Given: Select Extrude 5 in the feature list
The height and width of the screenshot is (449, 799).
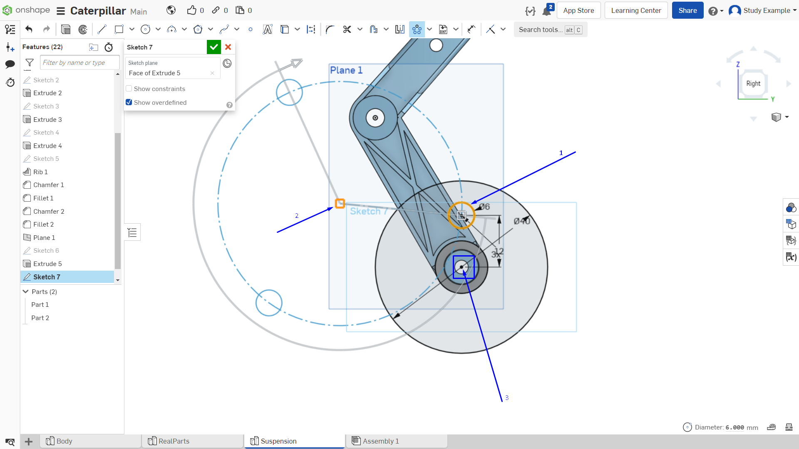Looking at the screenshot, I should (67, 264).
